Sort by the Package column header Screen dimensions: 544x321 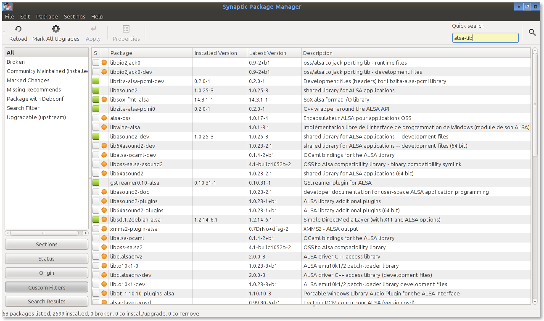coord(150,53)
